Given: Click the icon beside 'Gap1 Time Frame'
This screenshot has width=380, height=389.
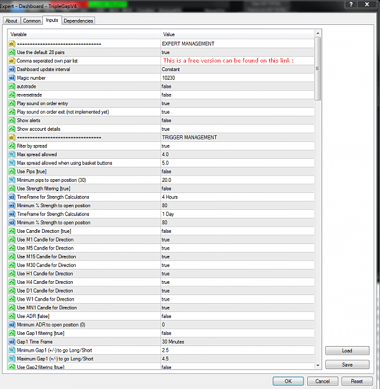Looking at the screenshot, I should [12, 342].
